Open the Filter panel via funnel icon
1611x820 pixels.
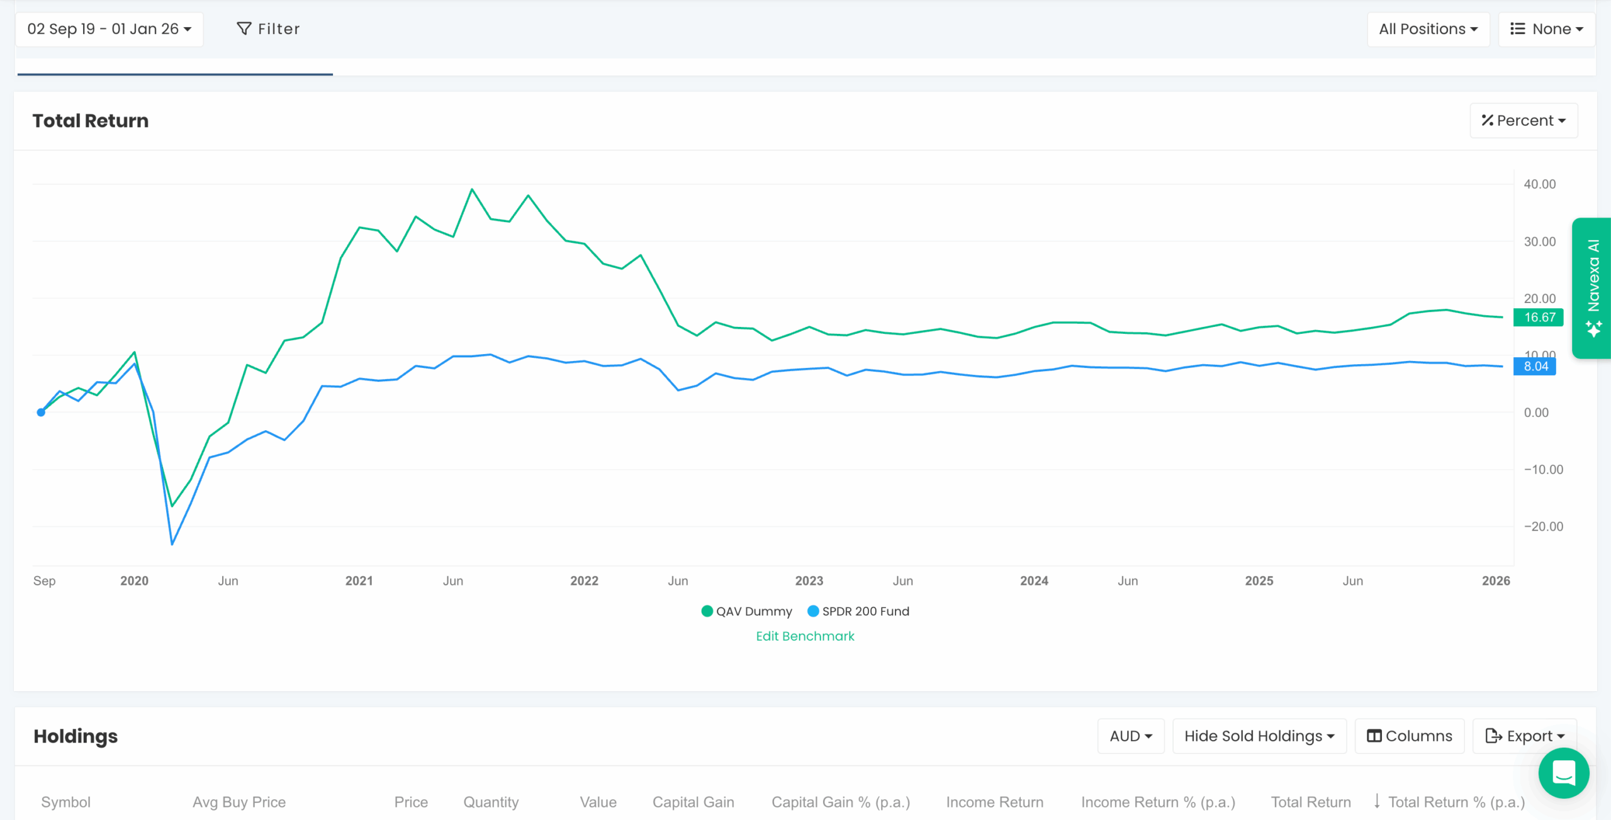pos(244,28)
